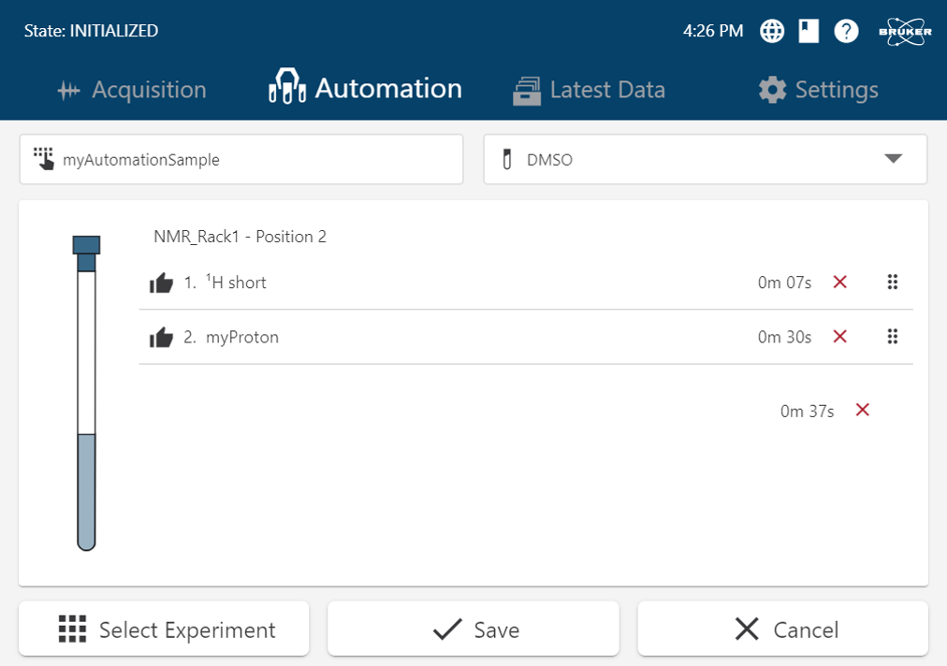The width and height of the screenshot is (947, 666).
Task: Save the automation sample
Action: (473, 630)
